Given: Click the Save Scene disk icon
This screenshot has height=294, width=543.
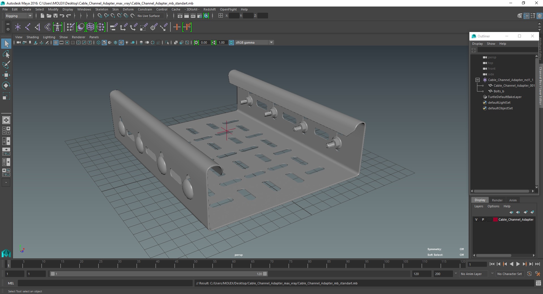Looking at the screenshot, I should 55,16.
